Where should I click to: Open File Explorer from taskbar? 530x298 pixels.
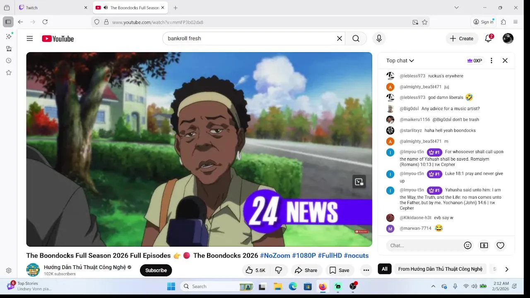[278, 286]
